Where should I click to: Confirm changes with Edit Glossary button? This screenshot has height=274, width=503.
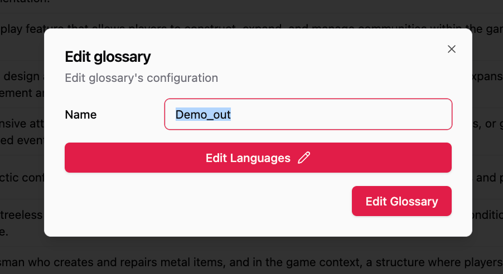402,201
